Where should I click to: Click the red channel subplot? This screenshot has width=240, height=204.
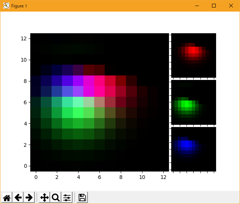click(x=194, y=55)
